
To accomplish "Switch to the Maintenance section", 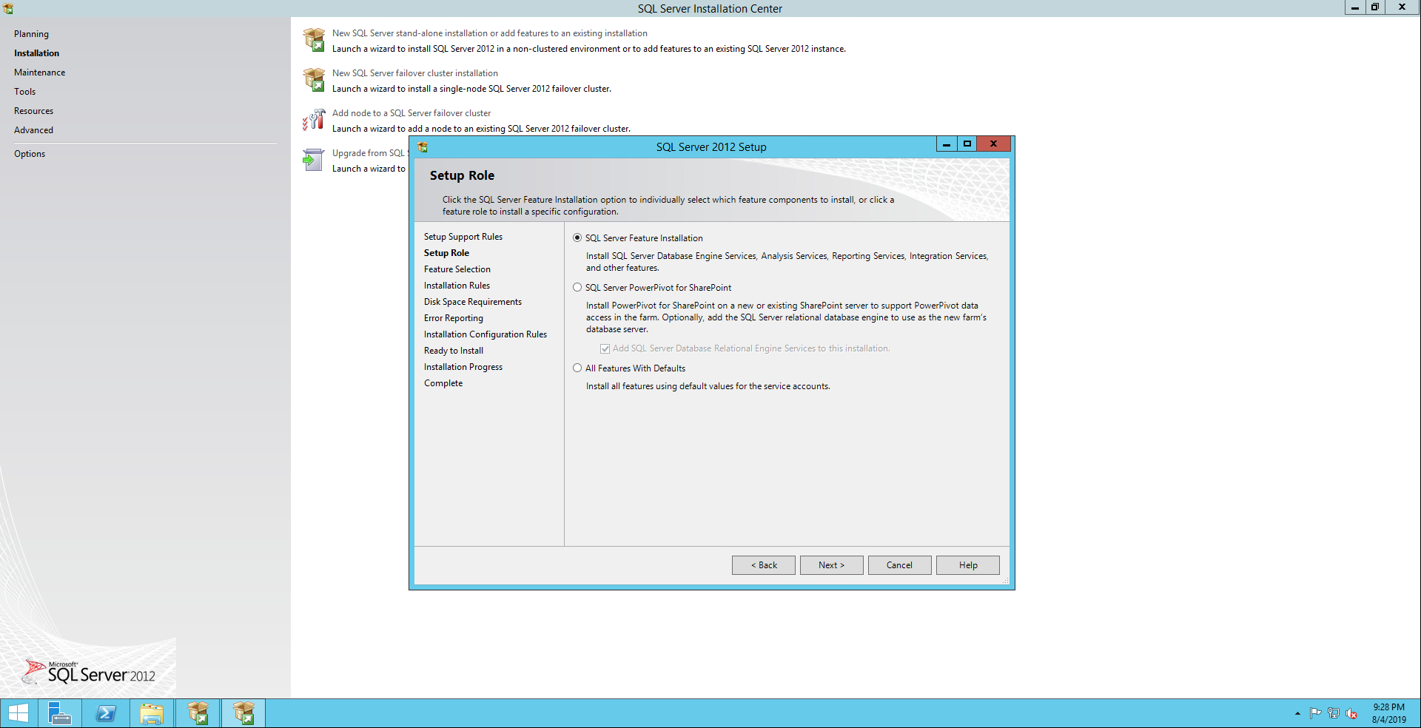I will [39, 73].
